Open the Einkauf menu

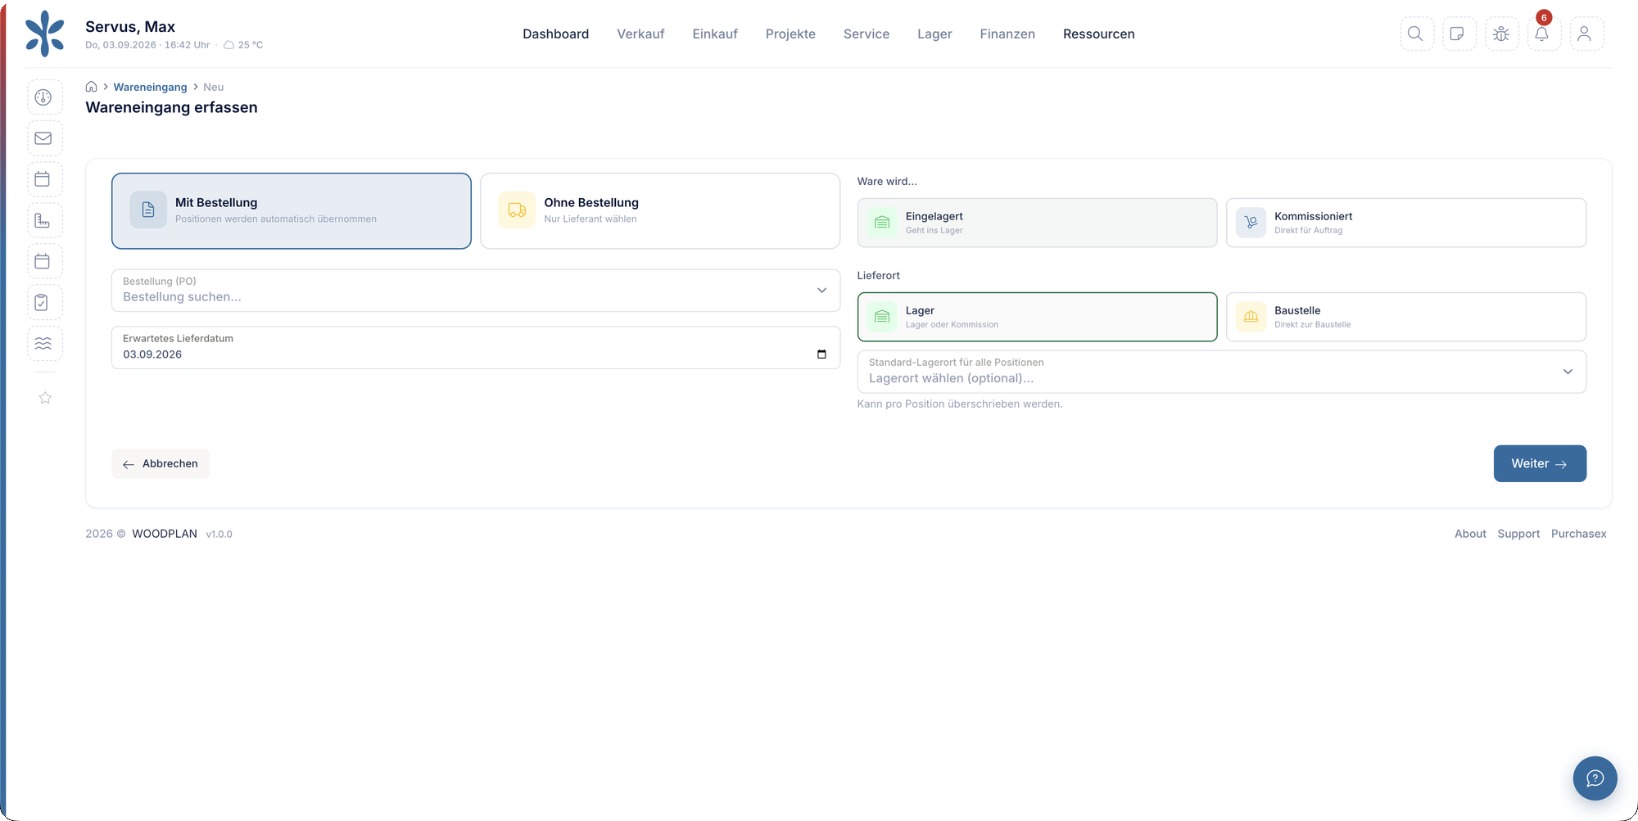point(715,34)
